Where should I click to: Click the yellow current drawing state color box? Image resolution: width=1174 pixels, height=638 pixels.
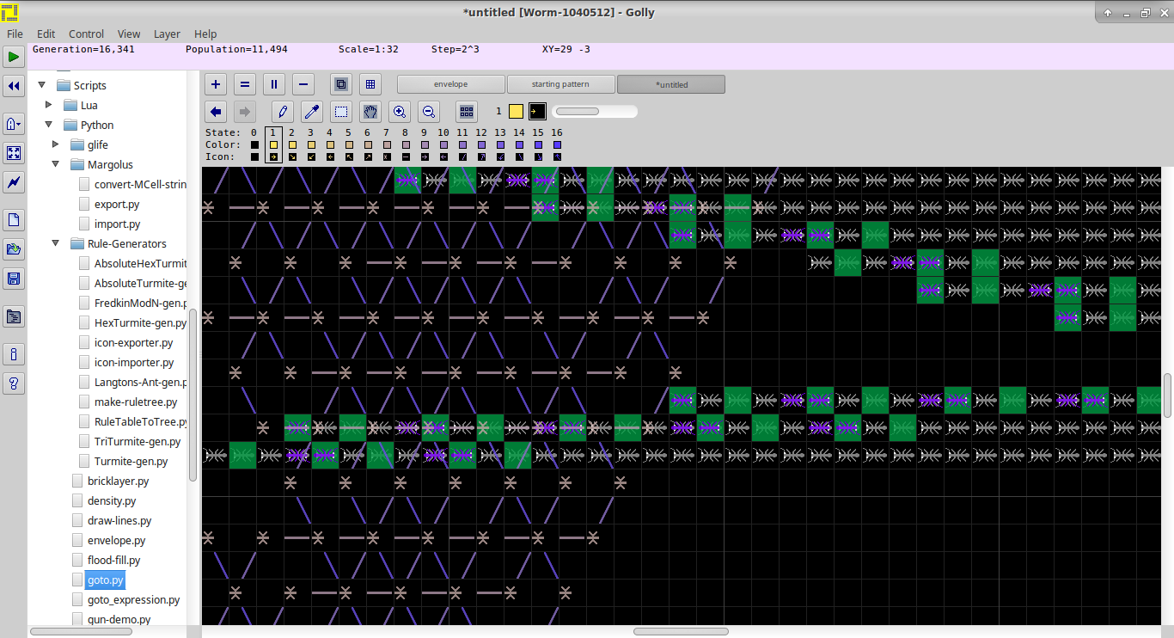(516, 111)
